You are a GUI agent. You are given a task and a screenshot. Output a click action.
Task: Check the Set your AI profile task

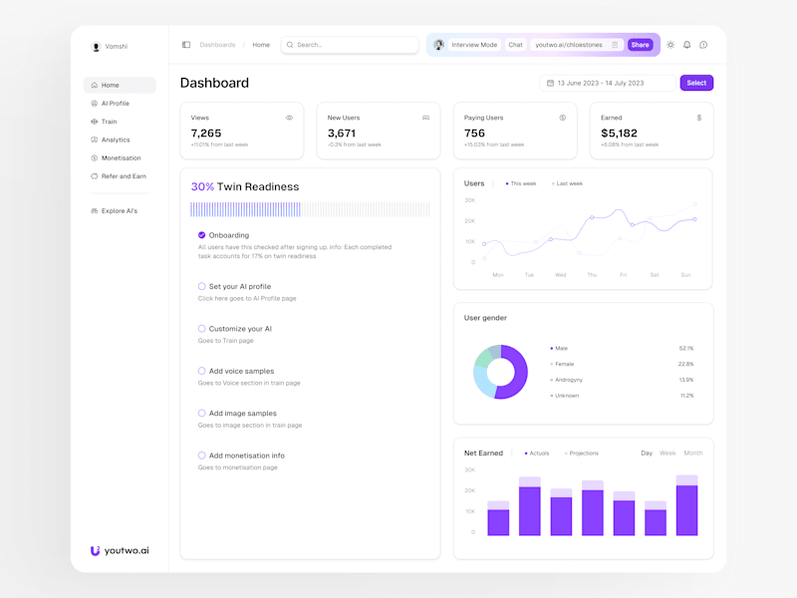(202, 286)
